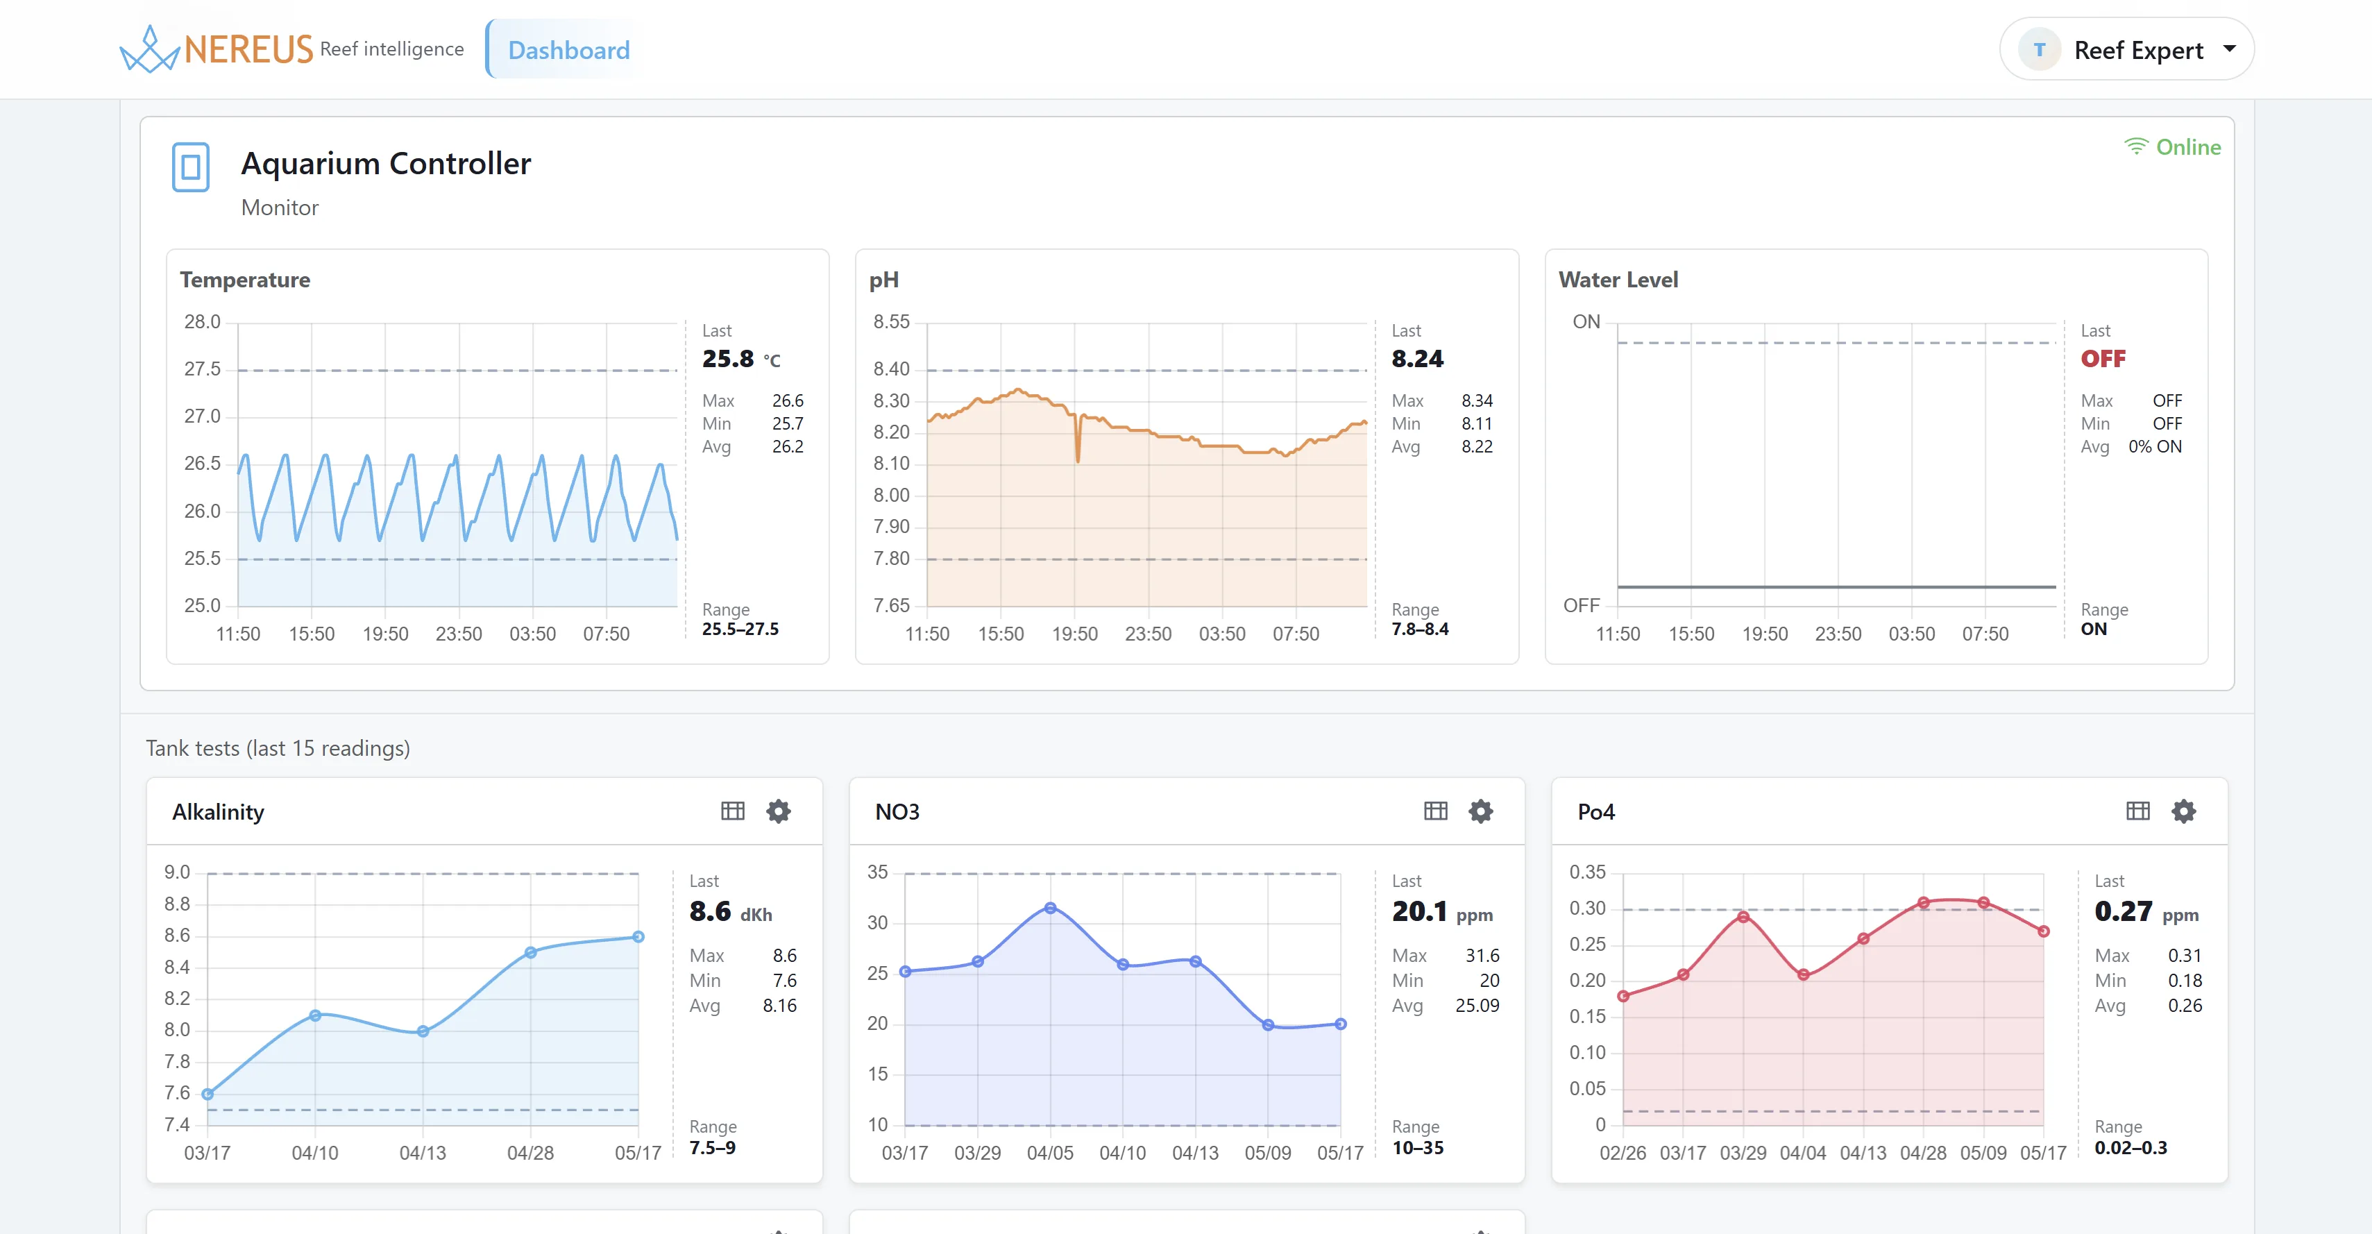This screenshot has width=2372, height=1234.
Task: Click the pH chart heading
Action: coord(884,280)
